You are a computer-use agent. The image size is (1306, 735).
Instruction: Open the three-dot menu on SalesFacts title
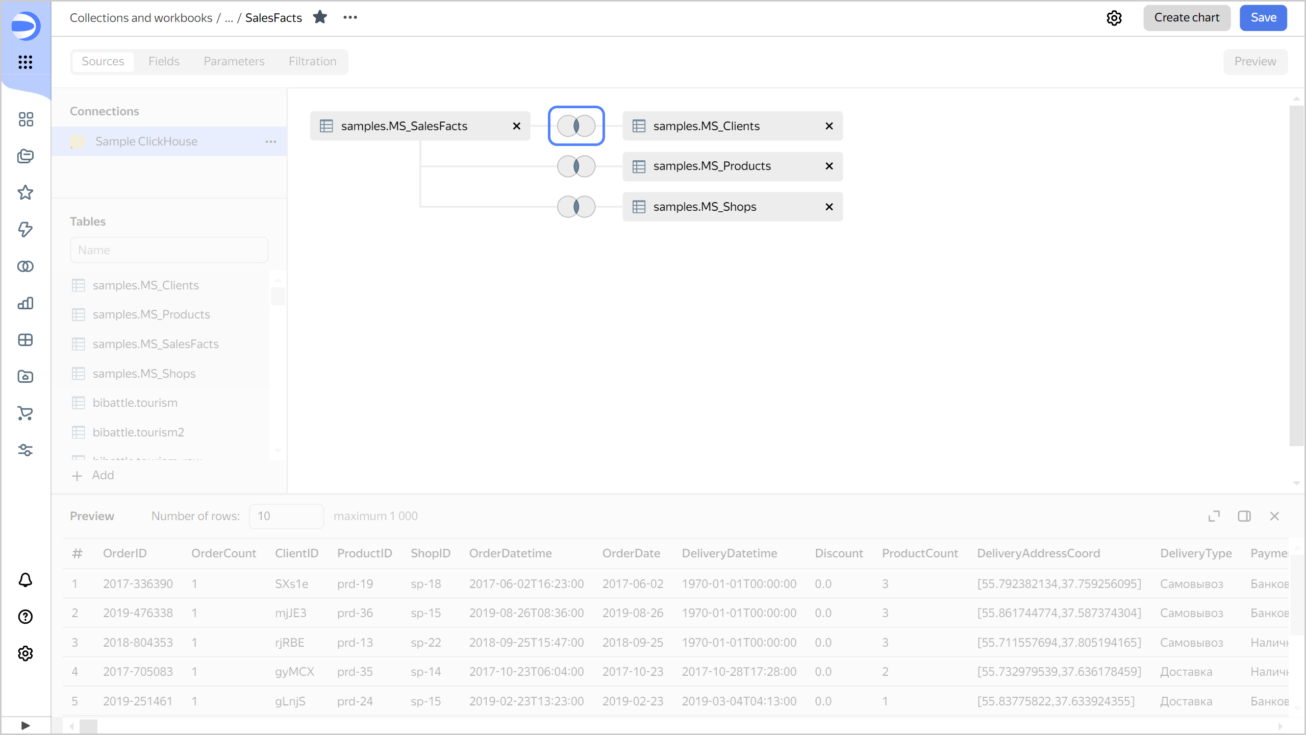pyautogui.click(x=350, y=18)
